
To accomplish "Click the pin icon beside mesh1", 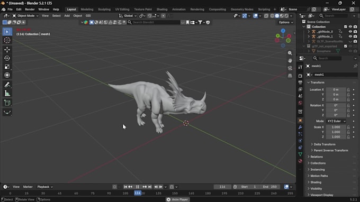I will pos(355,66).
